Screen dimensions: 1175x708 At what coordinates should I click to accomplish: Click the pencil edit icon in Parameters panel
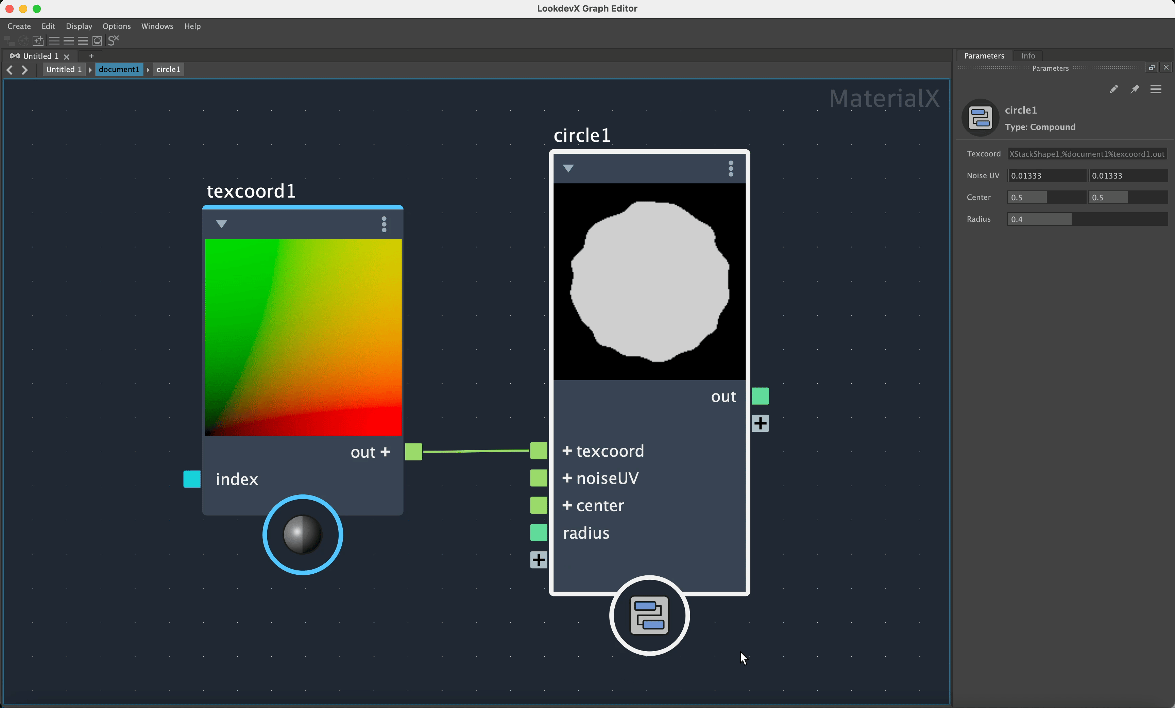(1114, 89)
